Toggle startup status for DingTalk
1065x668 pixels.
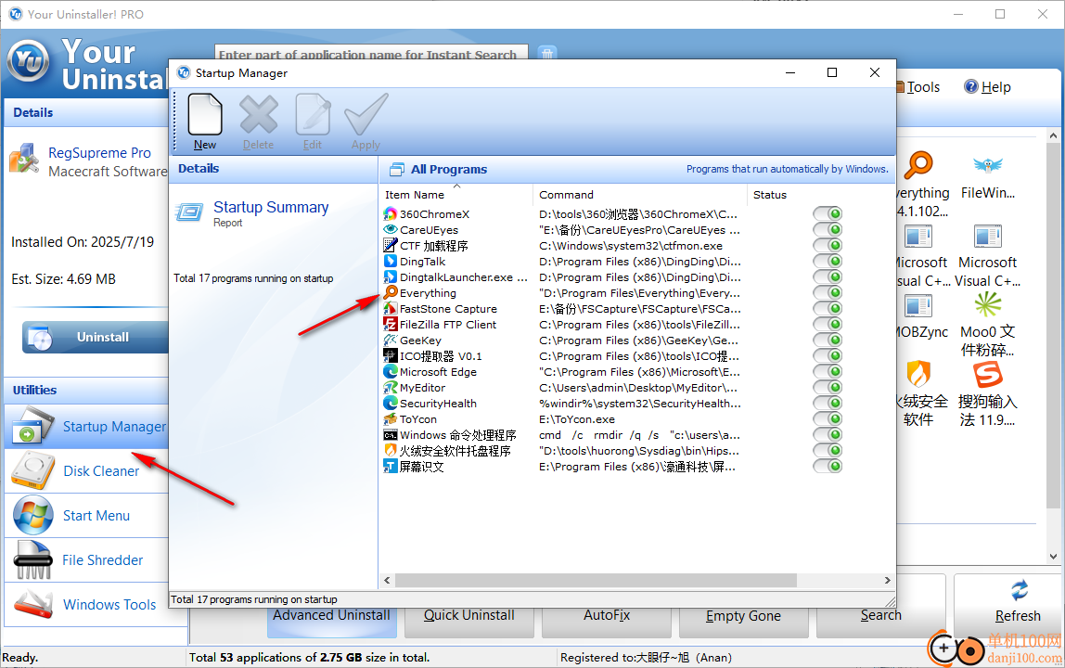click(828, 261)
